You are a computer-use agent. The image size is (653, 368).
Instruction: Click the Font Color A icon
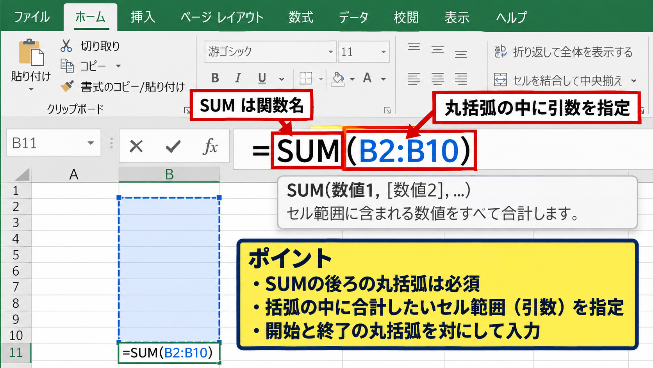pyautogui.click(x=367, y=78)
